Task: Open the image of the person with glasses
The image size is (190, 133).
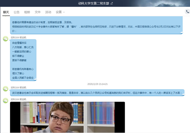Action: pos(67,117)
